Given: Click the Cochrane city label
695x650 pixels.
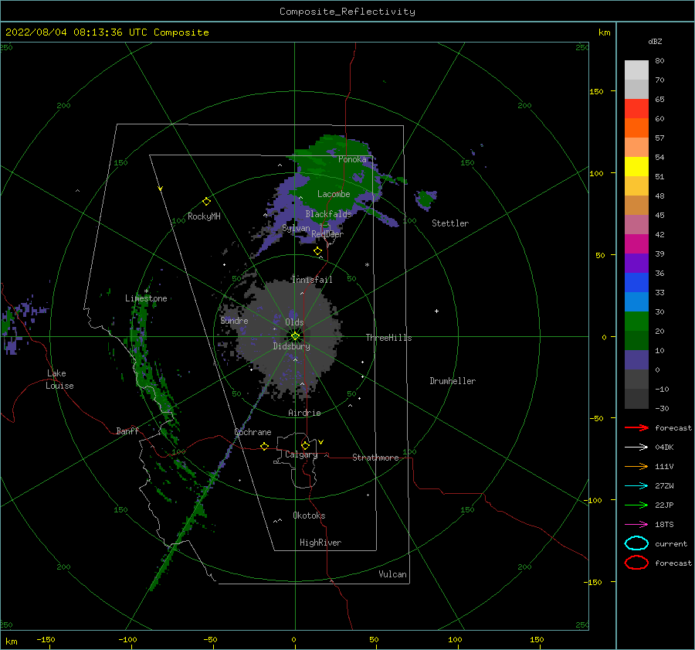Looking at the screenshot, I should pyautogui.click(x=253, y=432).
